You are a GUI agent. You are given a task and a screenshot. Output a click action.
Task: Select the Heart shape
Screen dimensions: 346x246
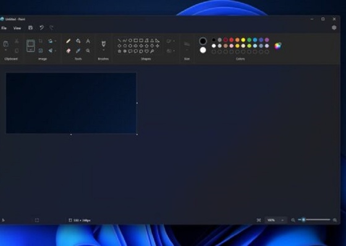146,51
